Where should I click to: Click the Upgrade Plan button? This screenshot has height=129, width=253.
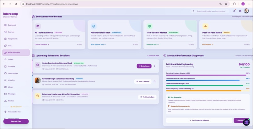click(x=16, y=121)
